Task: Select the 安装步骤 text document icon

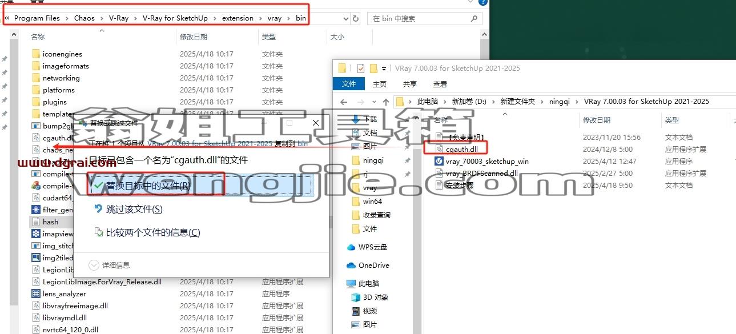Action: click(439, 185)
